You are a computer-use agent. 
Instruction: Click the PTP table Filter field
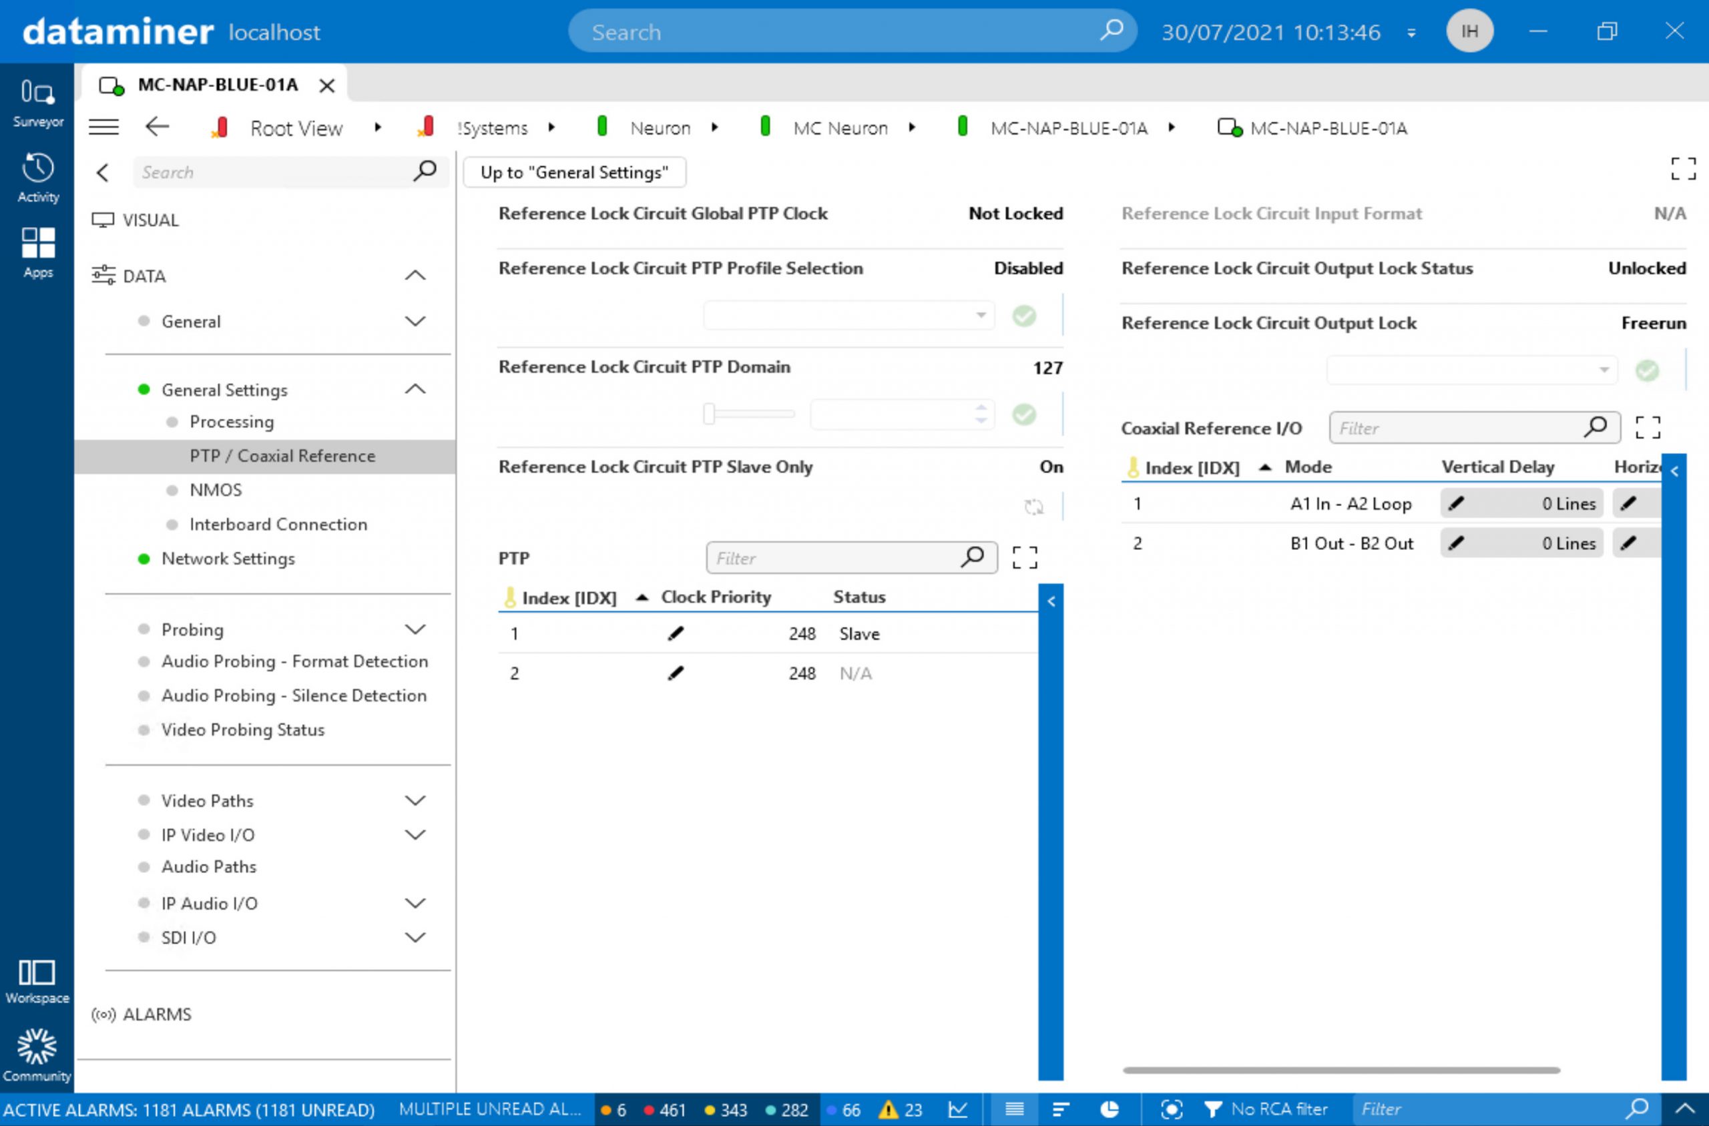(852, 557)
